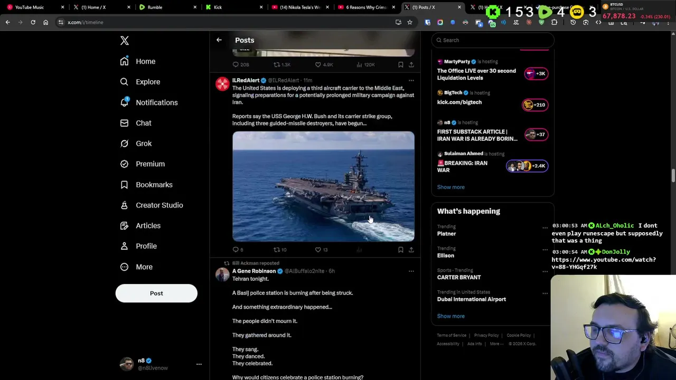Reply to the ILRedAlert aircraft carrier post
The height and width of the screenshot is (380, 676).
236,250
